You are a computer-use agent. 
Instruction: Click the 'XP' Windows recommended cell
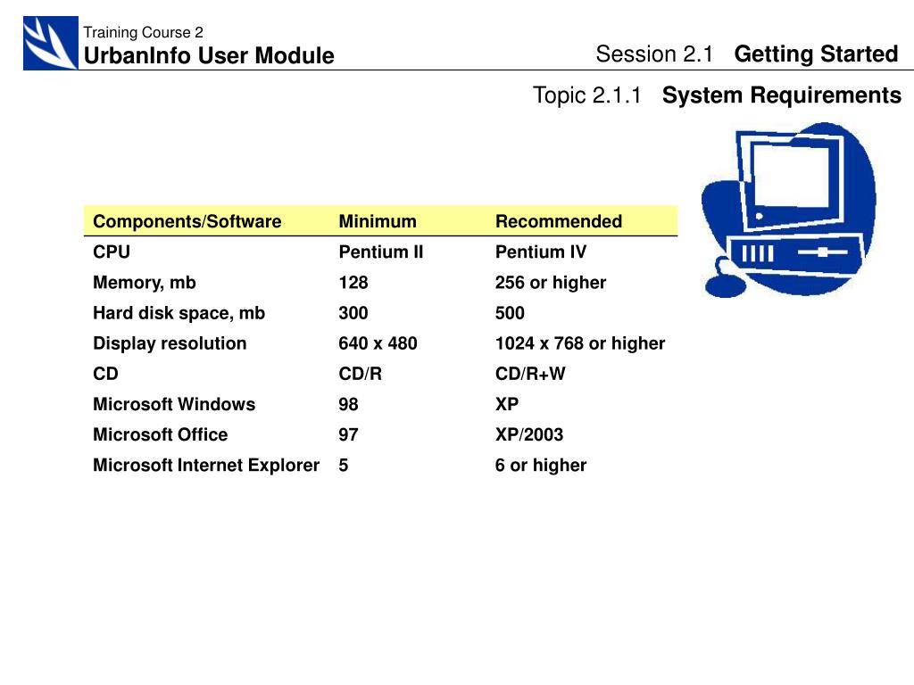point(507,404)
